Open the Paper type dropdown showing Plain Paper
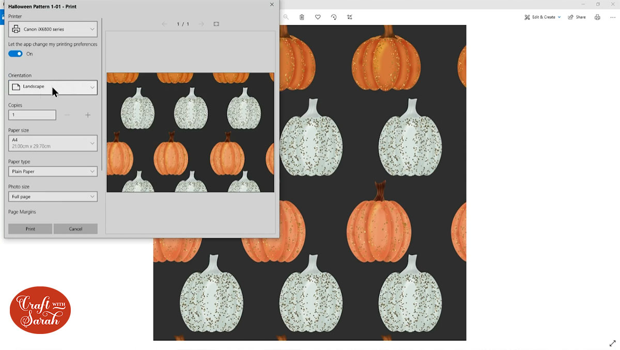The width and height of the screenshot is (620, 350). click(53, 171)
